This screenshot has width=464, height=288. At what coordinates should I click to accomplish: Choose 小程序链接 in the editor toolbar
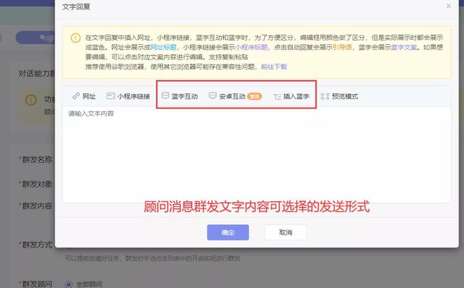click(x=128, y=96)
